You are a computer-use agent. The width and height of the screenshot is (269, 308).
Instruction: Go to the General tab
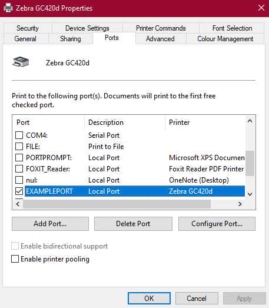tap(25, 39)
